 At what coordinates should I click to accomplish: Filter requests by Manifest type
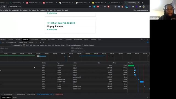coord(57,45)
